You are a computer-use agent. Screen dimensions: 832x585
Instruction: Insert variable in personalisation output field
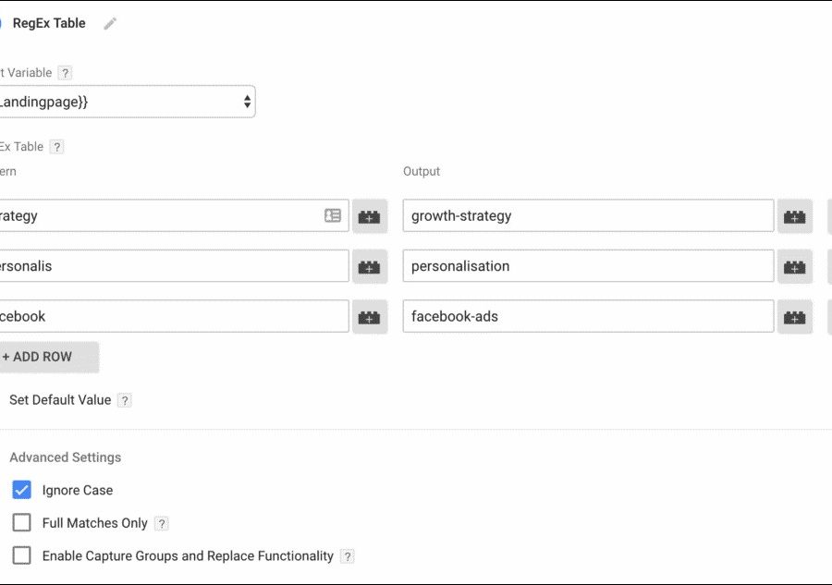[794, 266]
